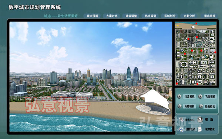This screenshot has width=222, height=139.
Task: Click the 飞行相机 label button
Action: point(210,96)
